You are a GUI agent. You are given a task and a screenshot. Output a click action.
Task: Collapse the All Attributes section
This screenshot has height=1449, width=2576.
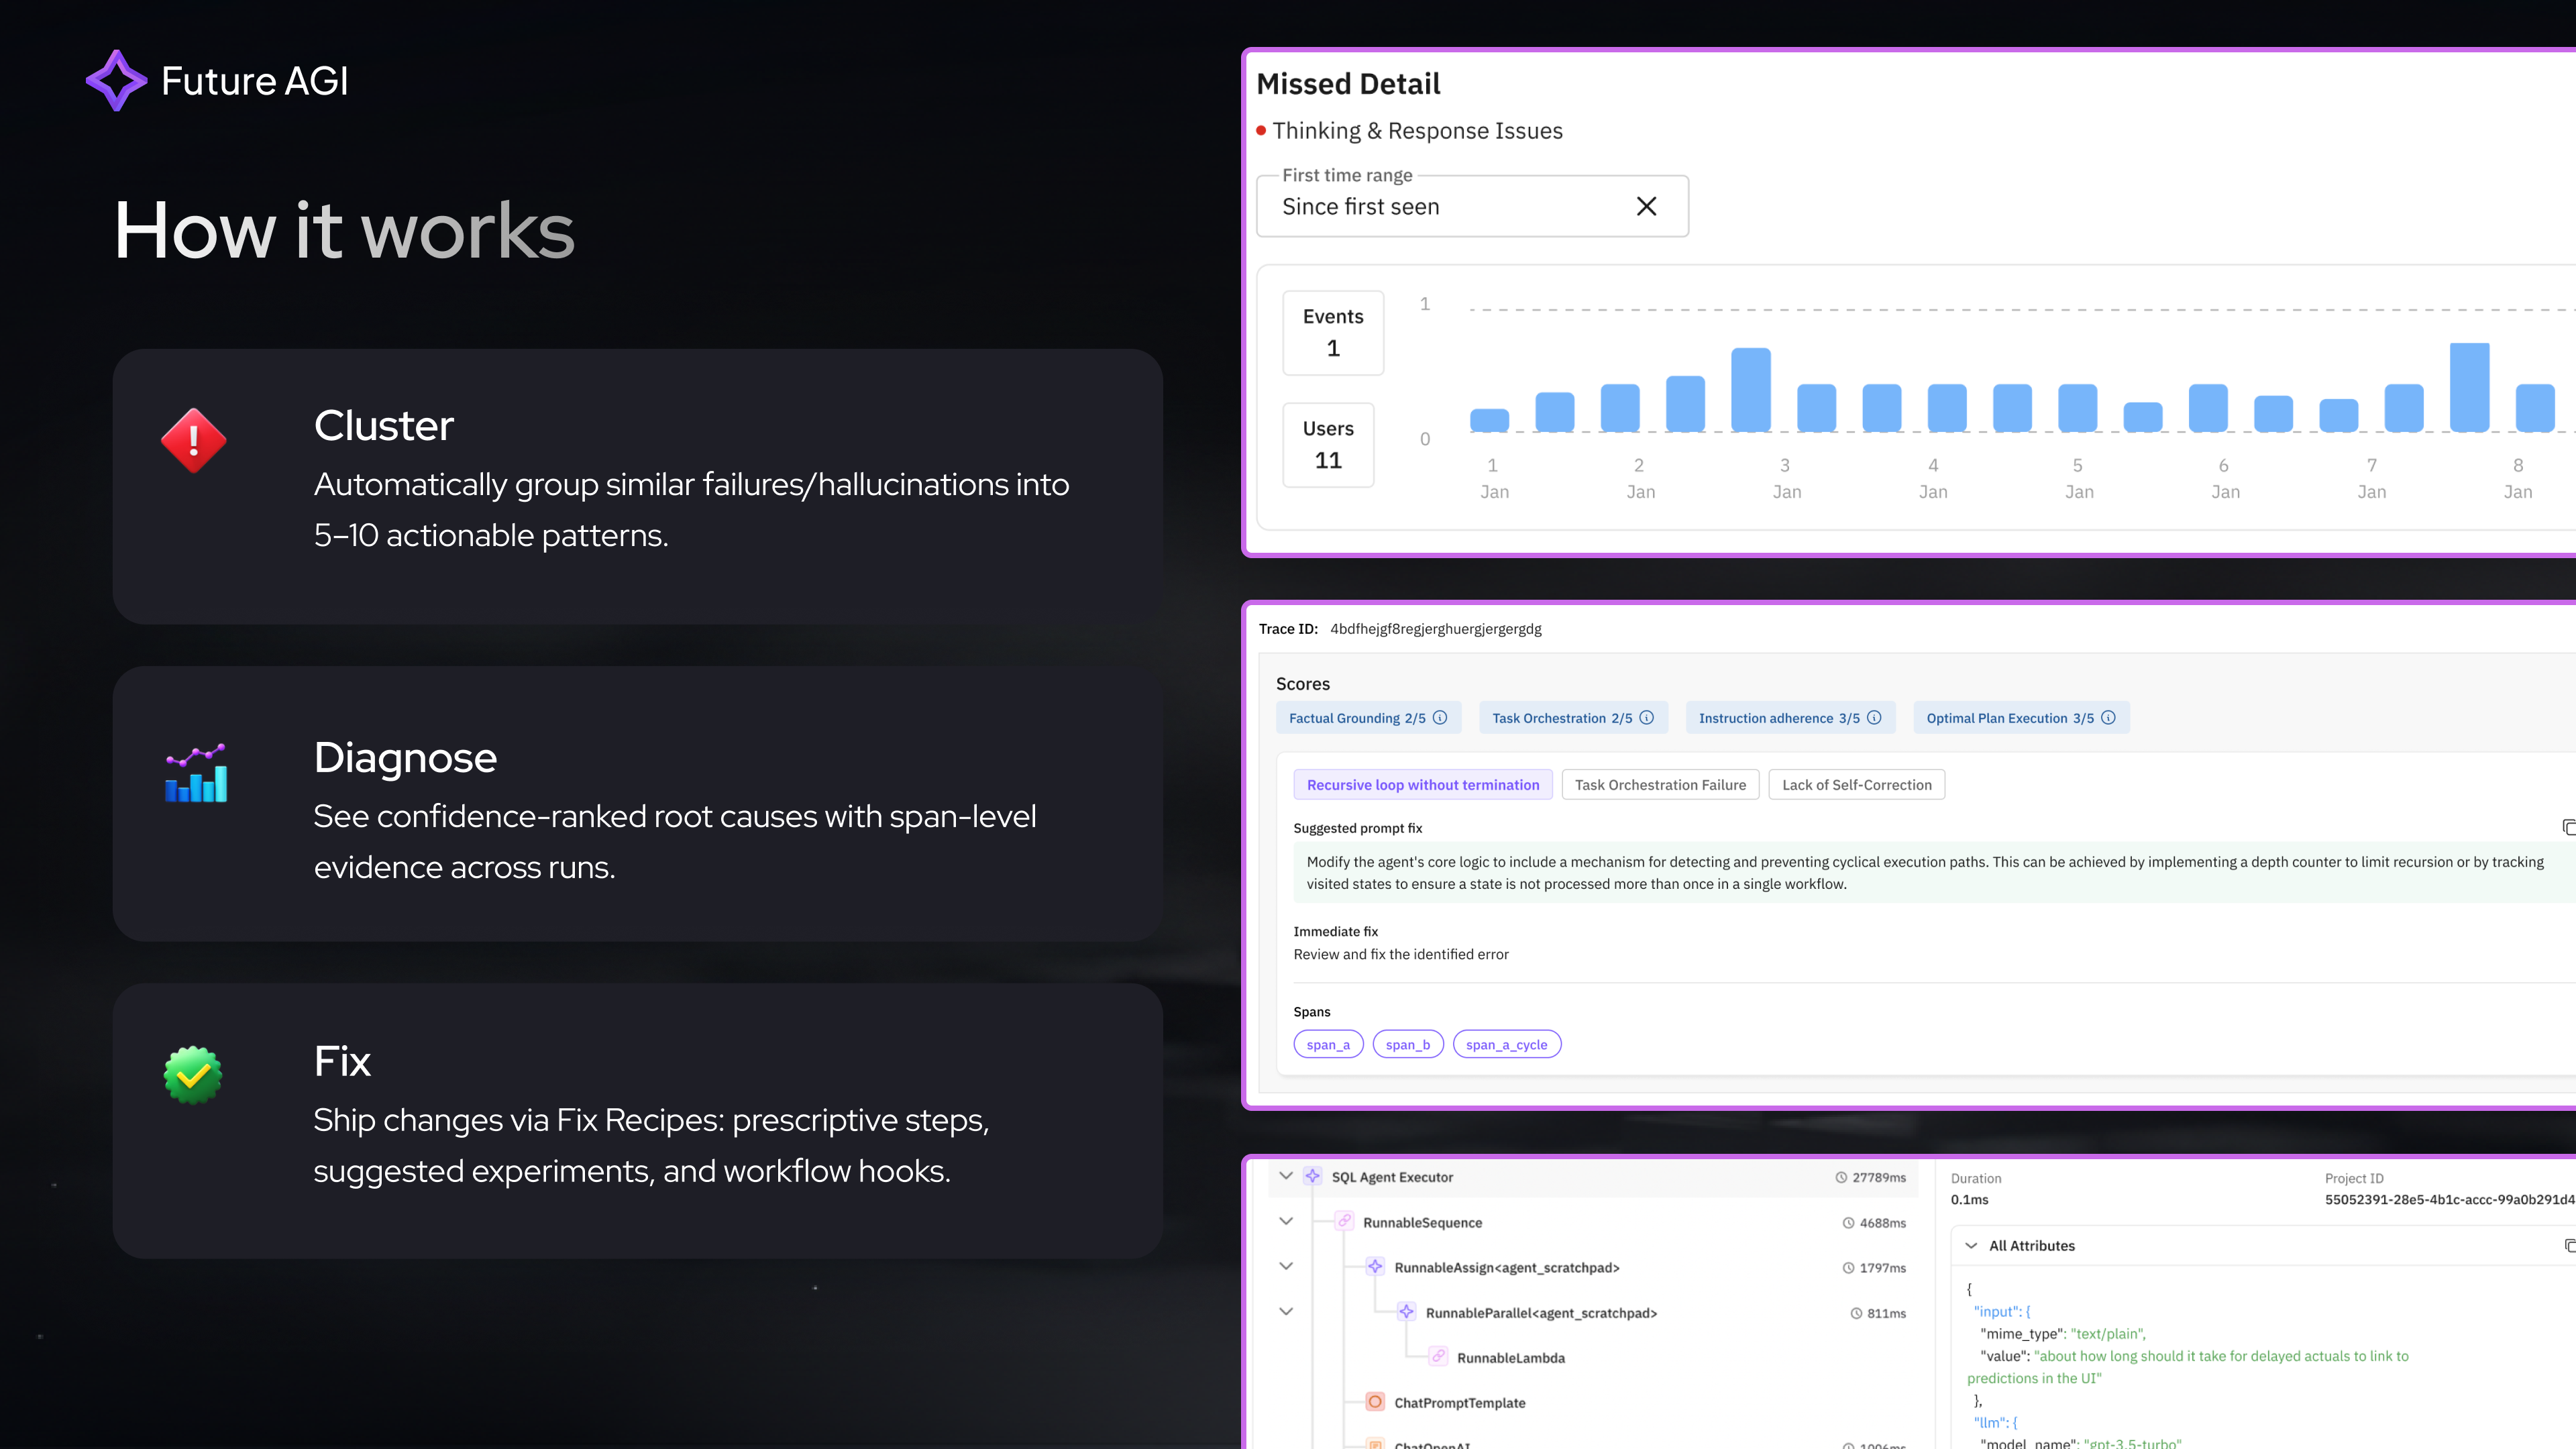coord(1971,1245)
